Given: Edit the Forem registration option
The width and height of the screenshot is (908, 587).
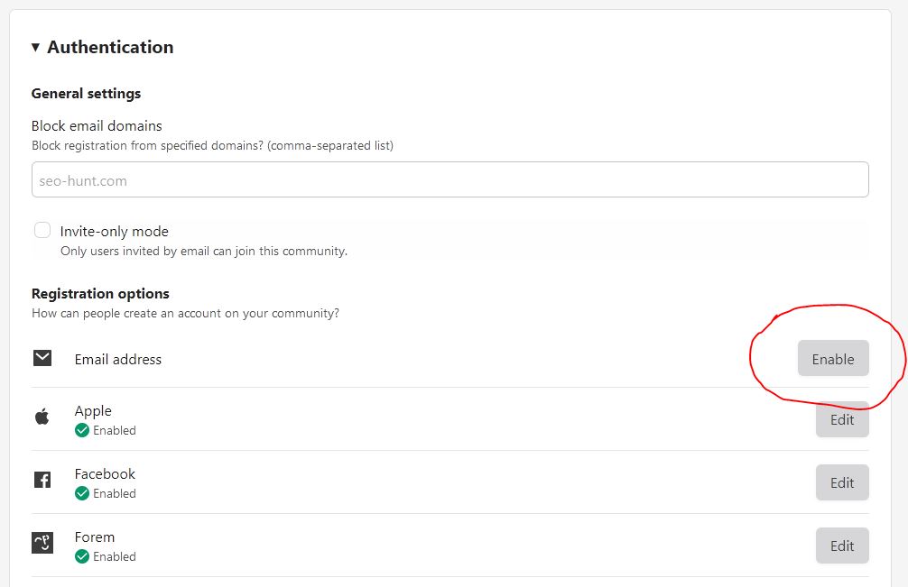Looking at the screenshot, I should pyautogui.click(x=841, y=546).
